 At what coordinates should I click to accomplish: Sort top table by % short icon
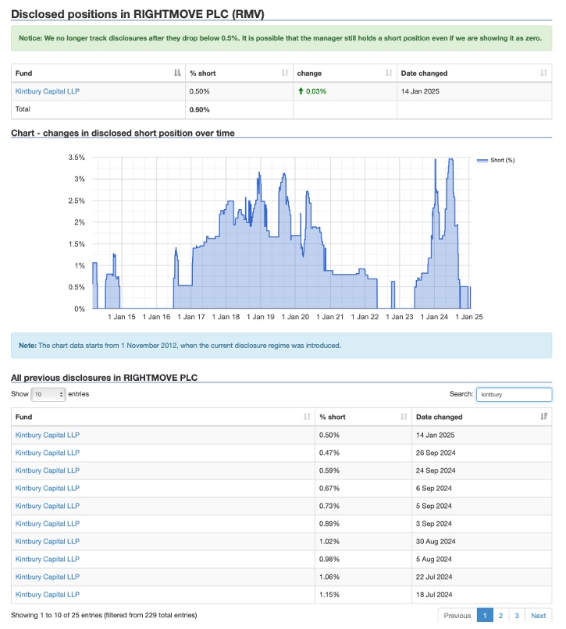click(x=285, y=73)
